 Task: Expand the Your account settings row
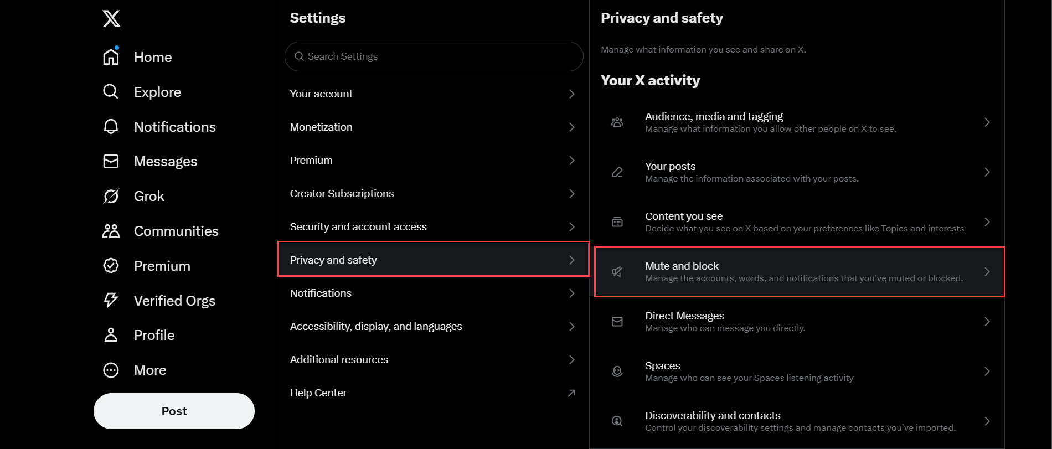pyautogui.click(x=434, y=94)
